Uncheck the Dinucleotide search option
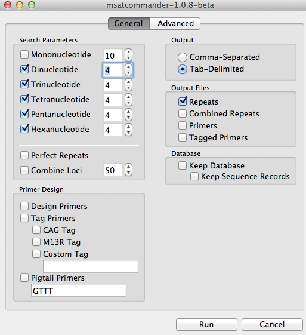 (x=24, y=69)
